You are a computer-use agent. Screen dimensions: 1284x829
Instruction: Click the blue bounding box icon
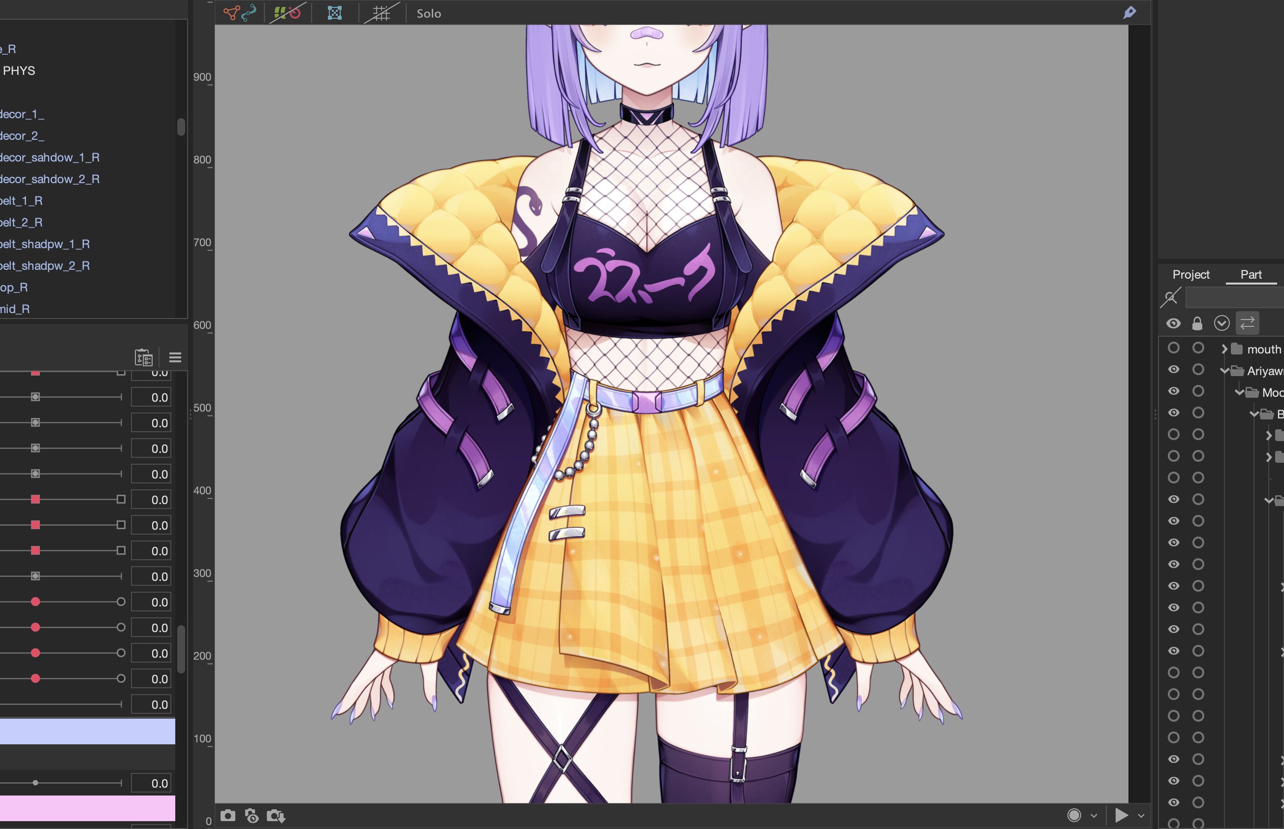[x=335, y=13]
